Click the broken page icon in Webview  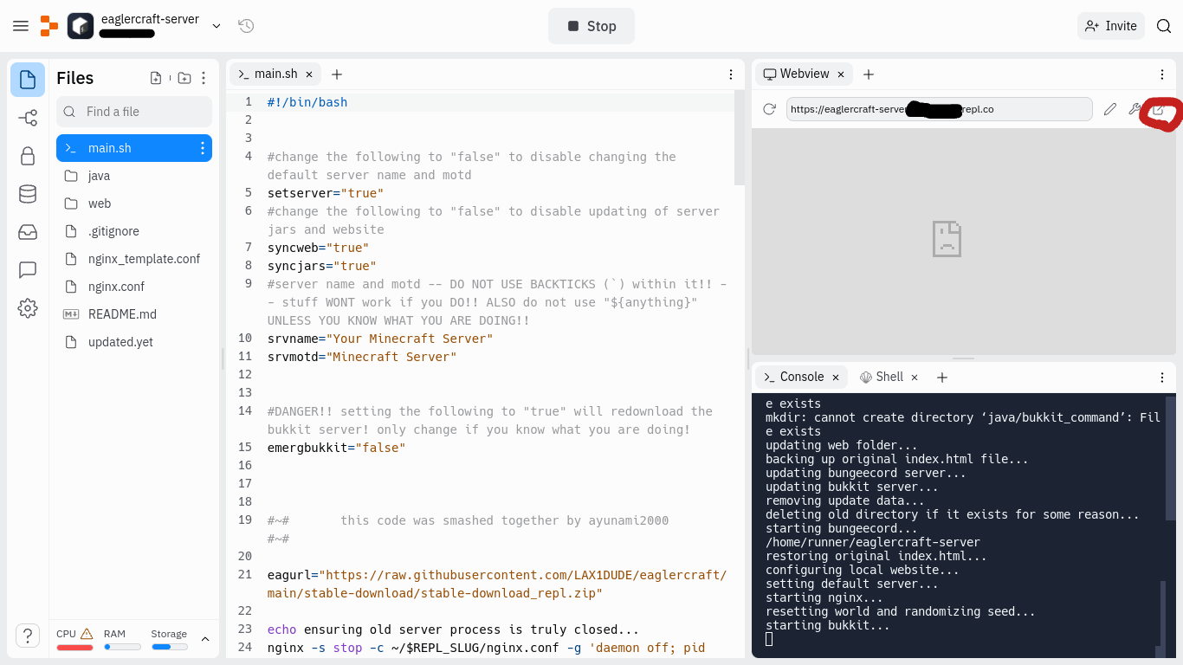947,239
